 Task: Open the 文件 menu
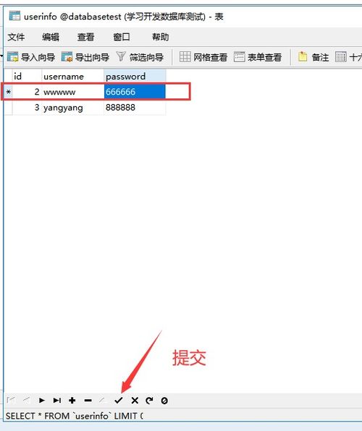16,37
